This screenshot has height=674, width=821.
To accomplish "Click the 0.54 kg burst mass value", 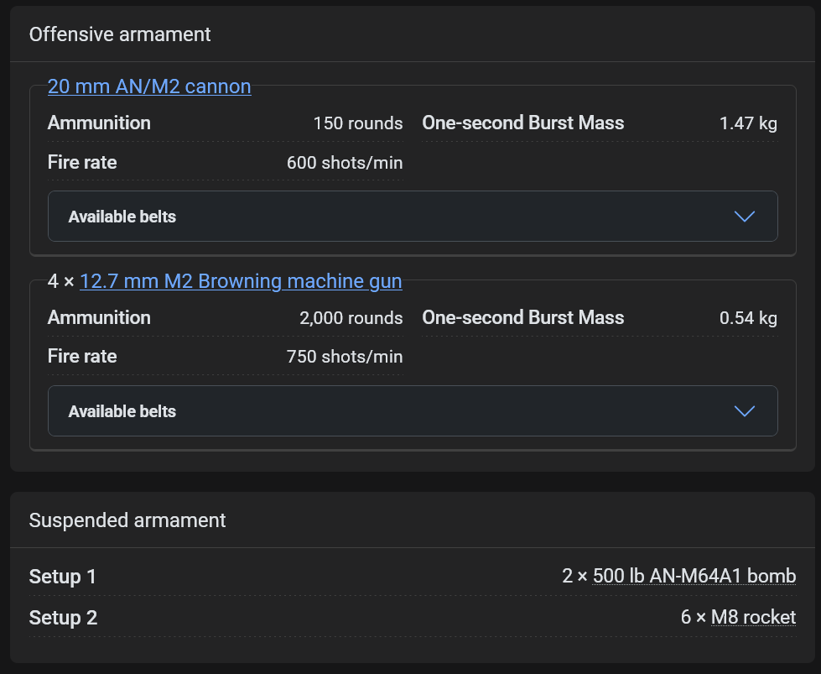I will (x=748, y=318).
